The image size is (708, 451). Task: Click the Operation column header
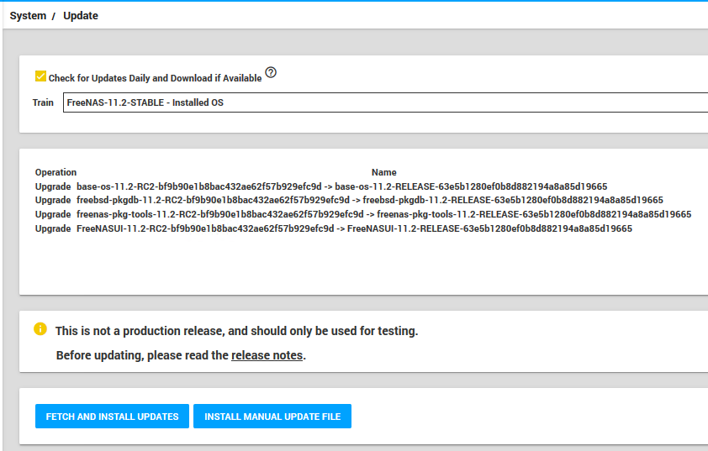[x=55, y=172]
